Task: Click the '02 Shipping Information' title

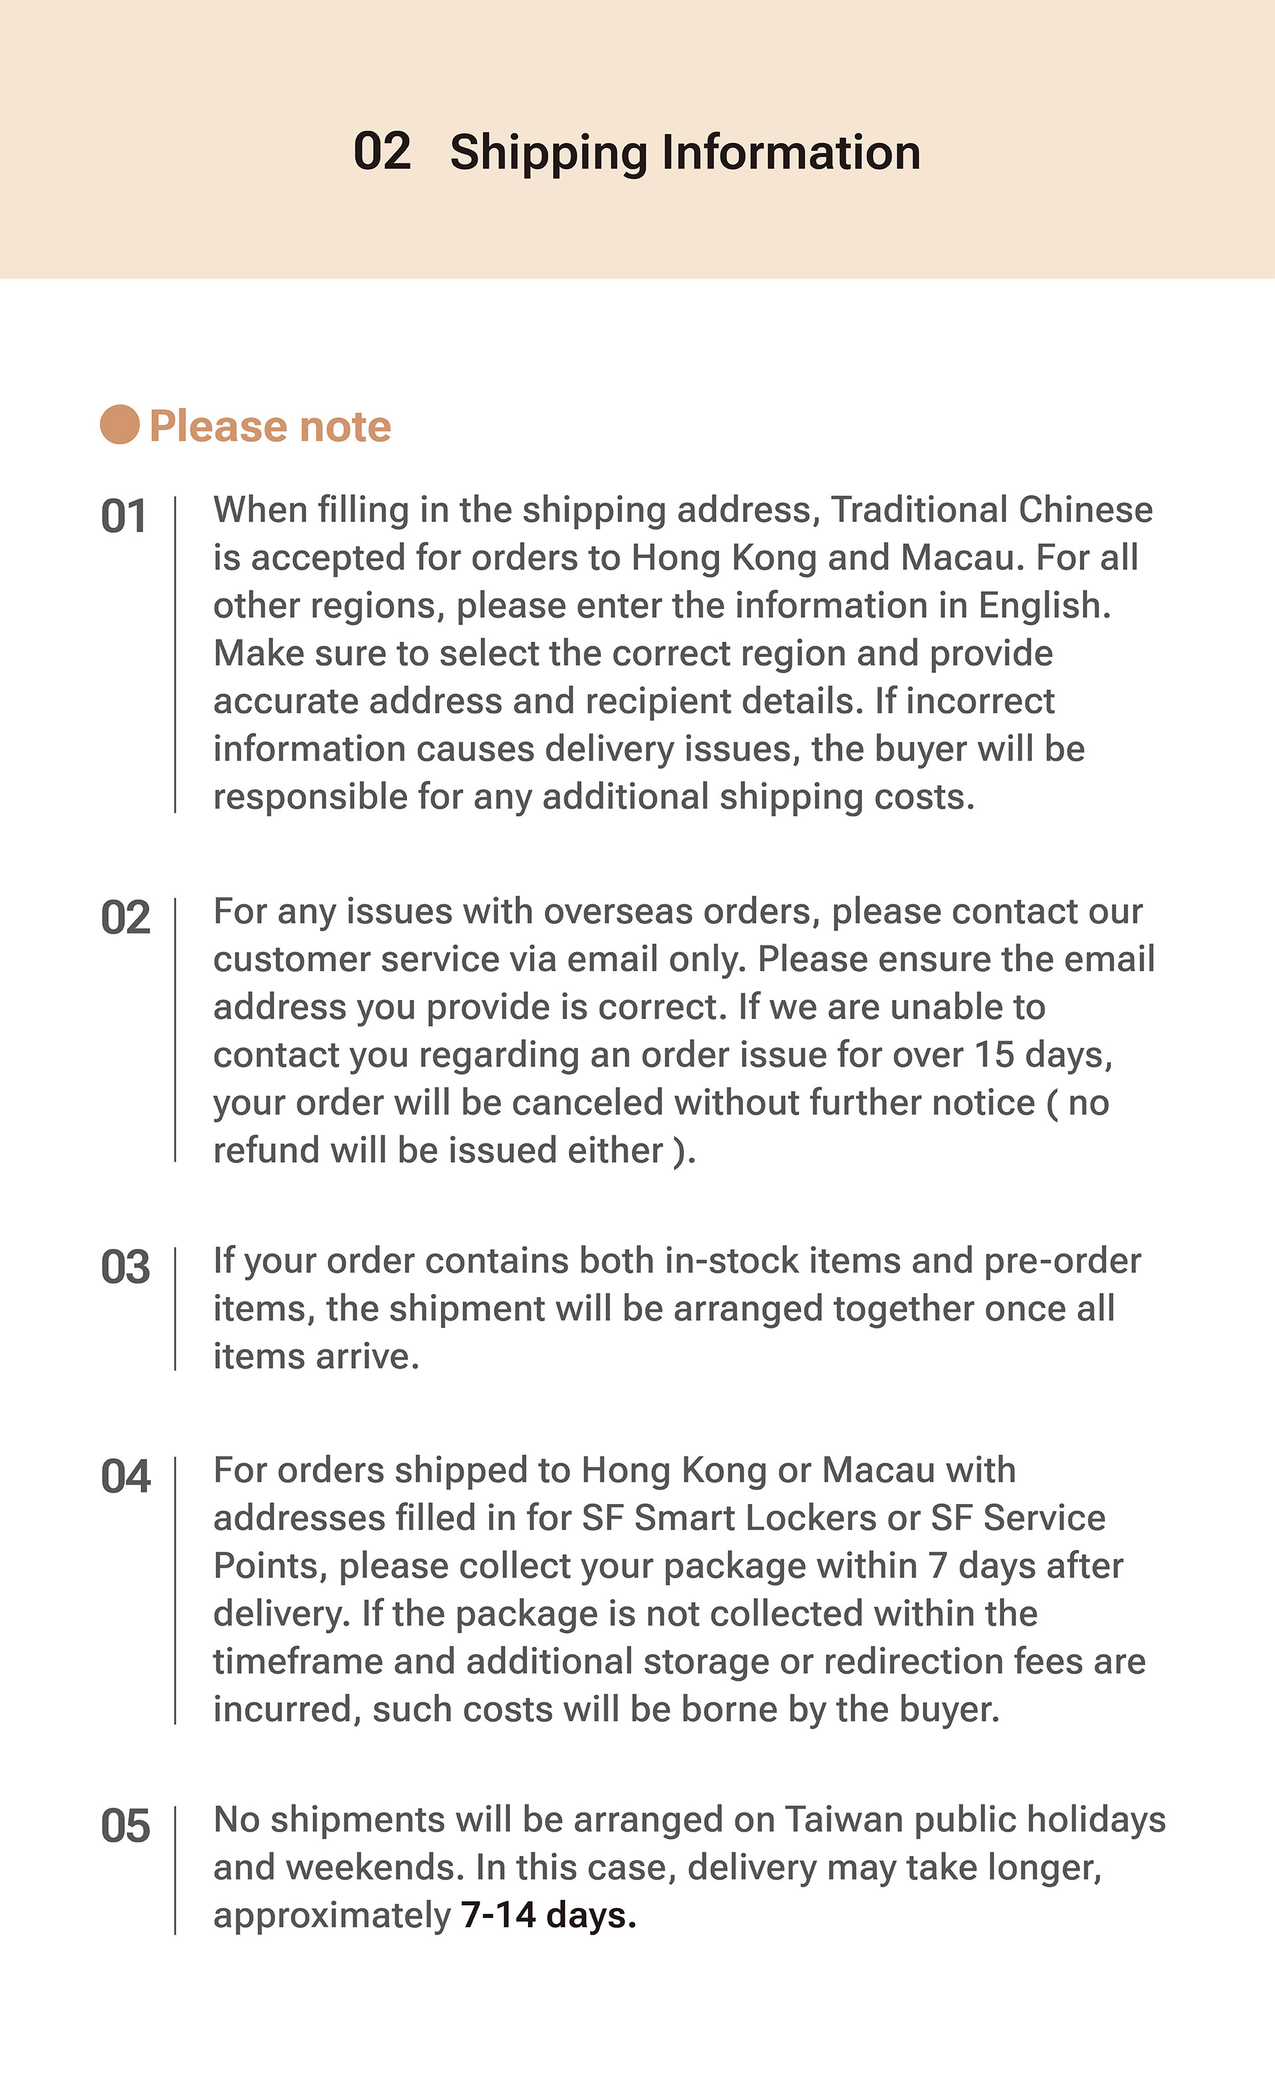Action: point(636,153)
